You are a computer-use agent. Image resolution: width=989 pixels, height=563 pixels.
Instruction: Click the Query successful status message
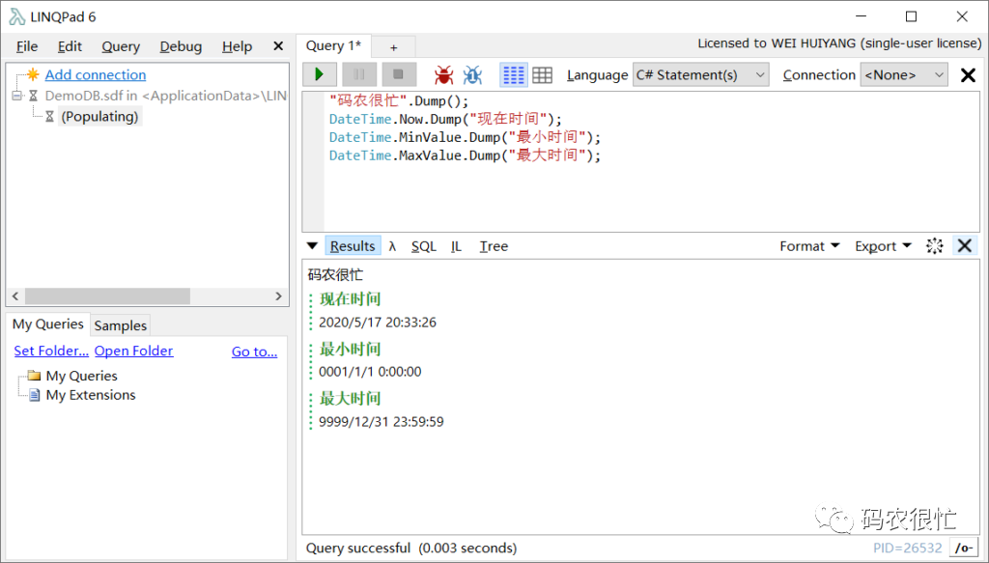click(x=411, y=548)
